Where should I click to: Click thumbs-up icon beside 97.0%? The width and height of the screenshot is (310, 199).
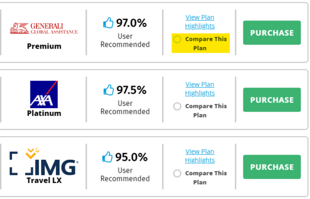click(x=109, y=23)
